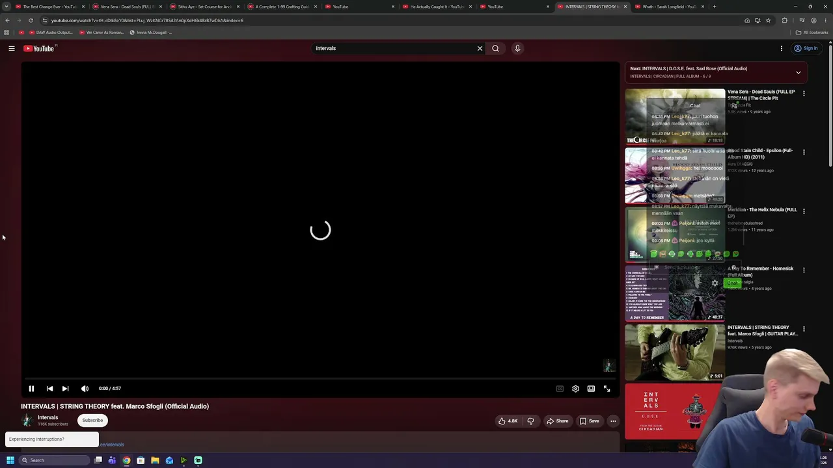This screenshot has height=468, width=833.
Task: Open the All Bookmarks folder
Action: tap(812, 32)
